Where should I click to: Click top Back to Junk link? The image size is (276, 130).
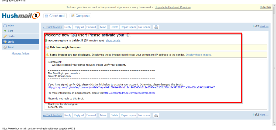pos(53,27)
